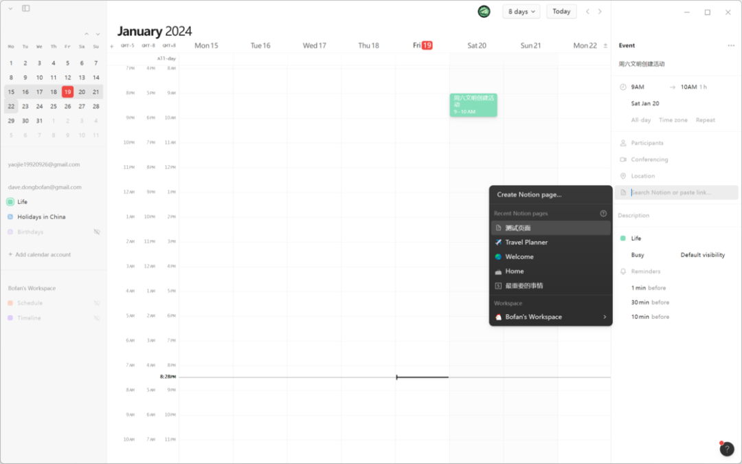The width and height of the screenshot is (742, 464).
Task: Open the help button in bottom-right corner
Action: [x=727, y=449]
